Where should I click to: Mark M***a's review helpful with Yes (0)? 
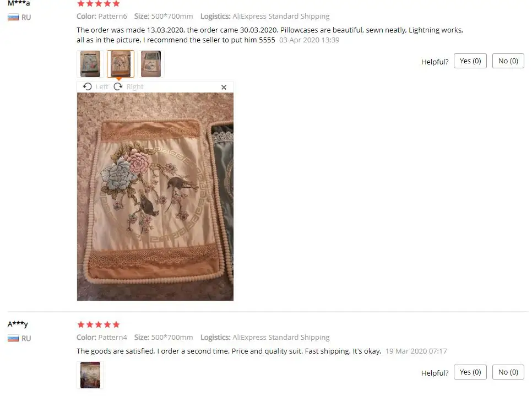(470, 61)
